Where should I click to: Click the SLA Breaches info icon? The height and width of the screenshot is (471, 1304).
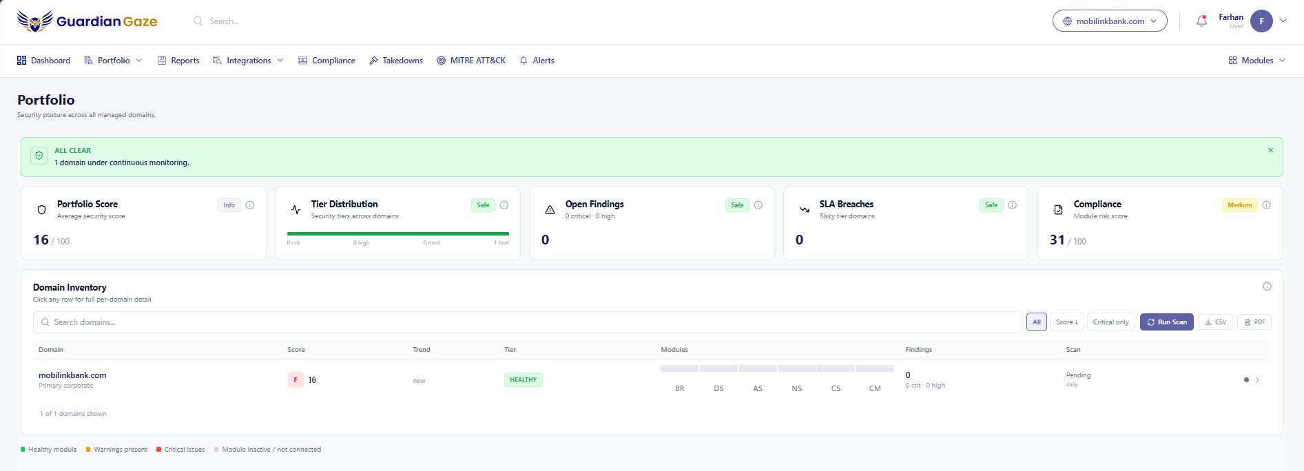pos(1013,205)
